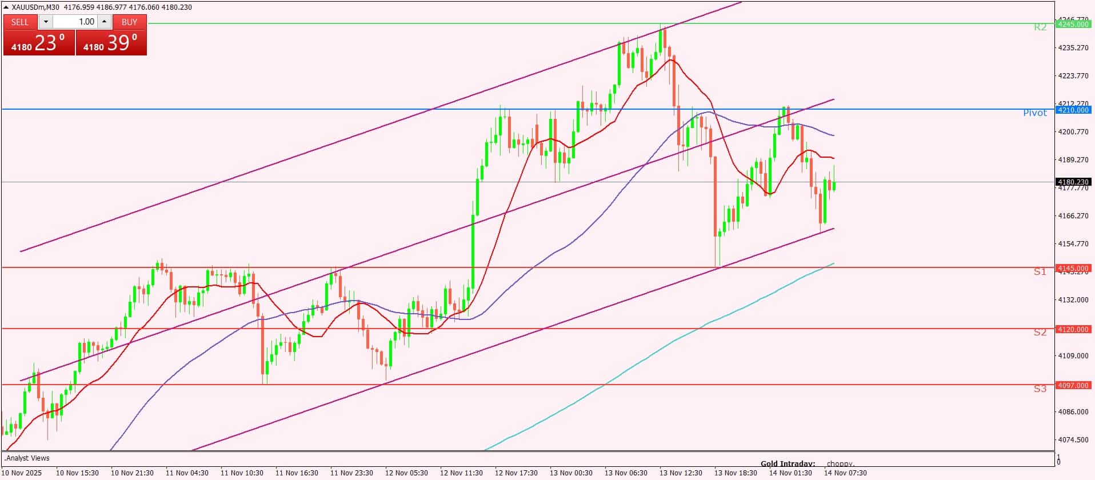
Task: Select the S2 support label
Action: point(1040,333)
